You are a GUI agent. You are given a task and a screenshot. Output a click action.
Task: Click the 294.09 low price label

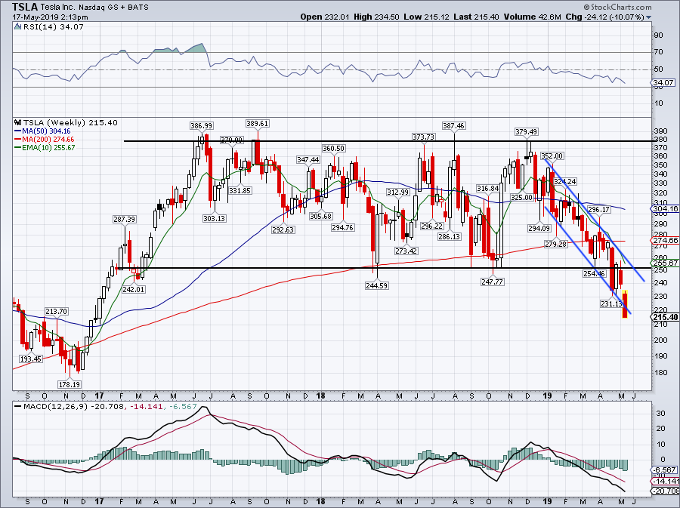coord(539,228)
